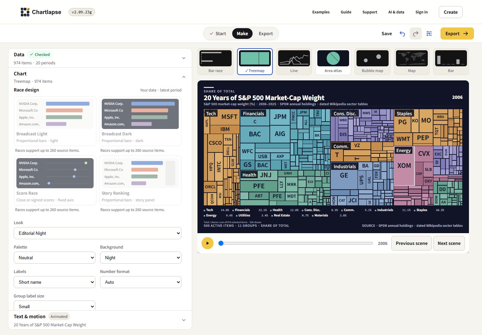This screenshot has width=482, height=335.
Task: Click the BAC large treemap cell
Action: coord(255,134)
